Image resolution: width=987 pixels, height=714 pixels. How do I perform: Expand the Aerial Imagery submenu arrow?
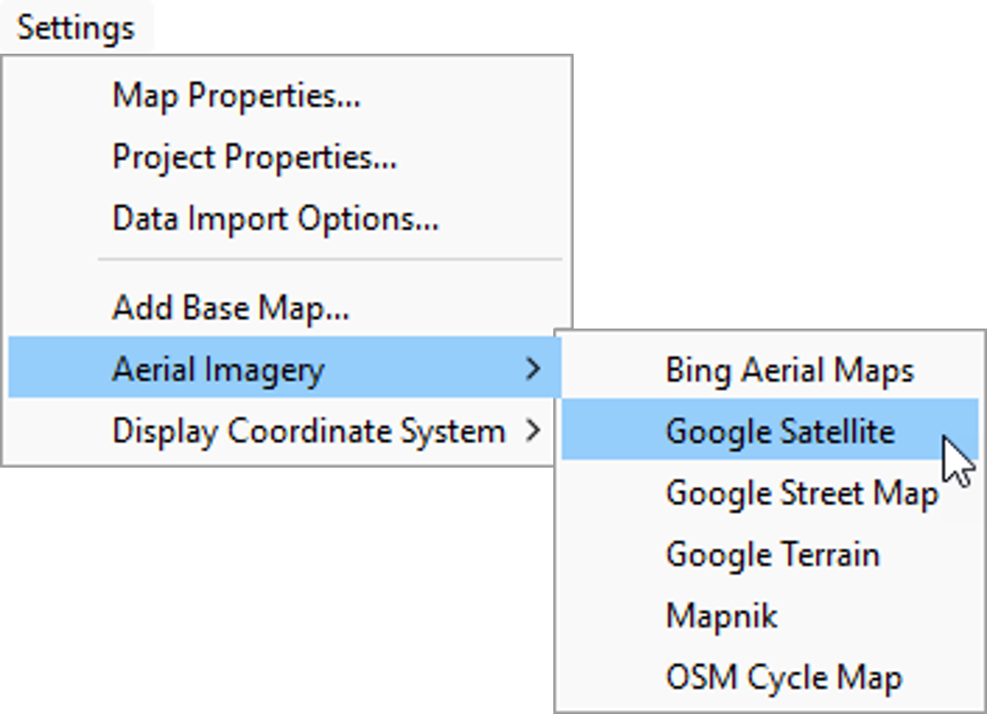click(533, 370)
